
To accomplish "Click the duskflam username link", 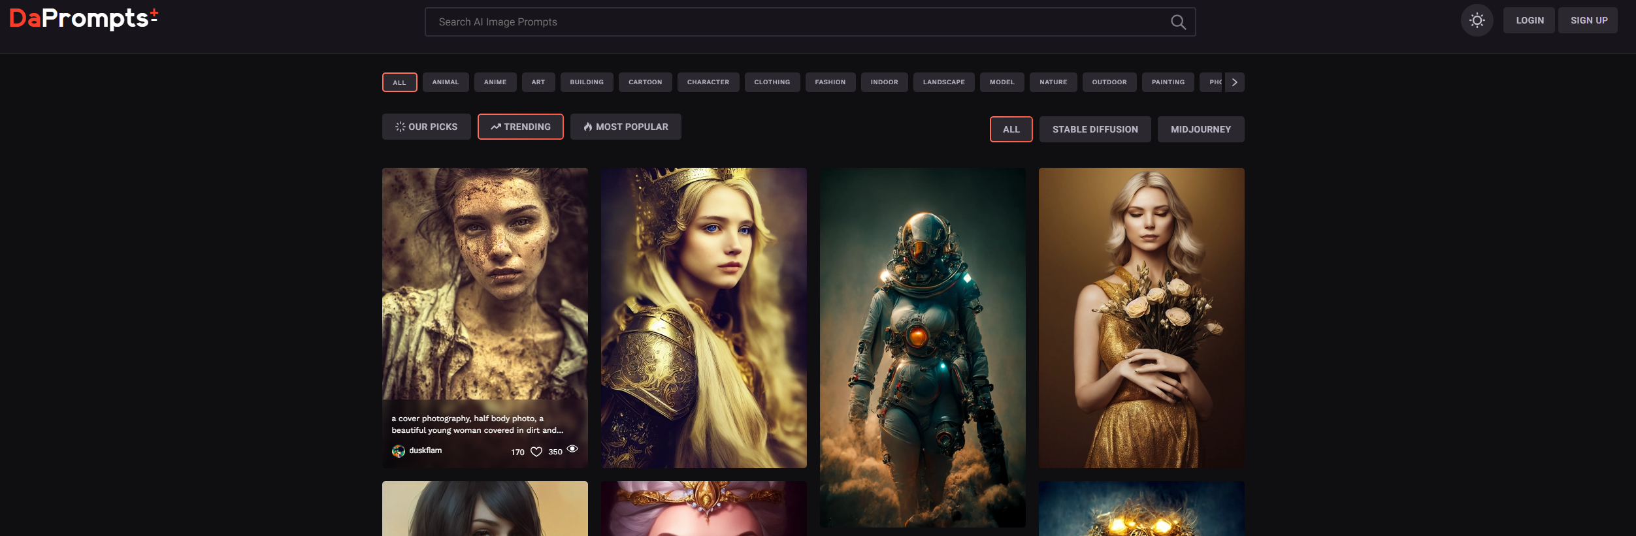I will pos(425,450).
